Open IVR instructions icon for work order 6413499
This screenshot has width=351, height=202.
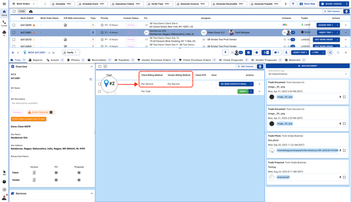point(65,25)
